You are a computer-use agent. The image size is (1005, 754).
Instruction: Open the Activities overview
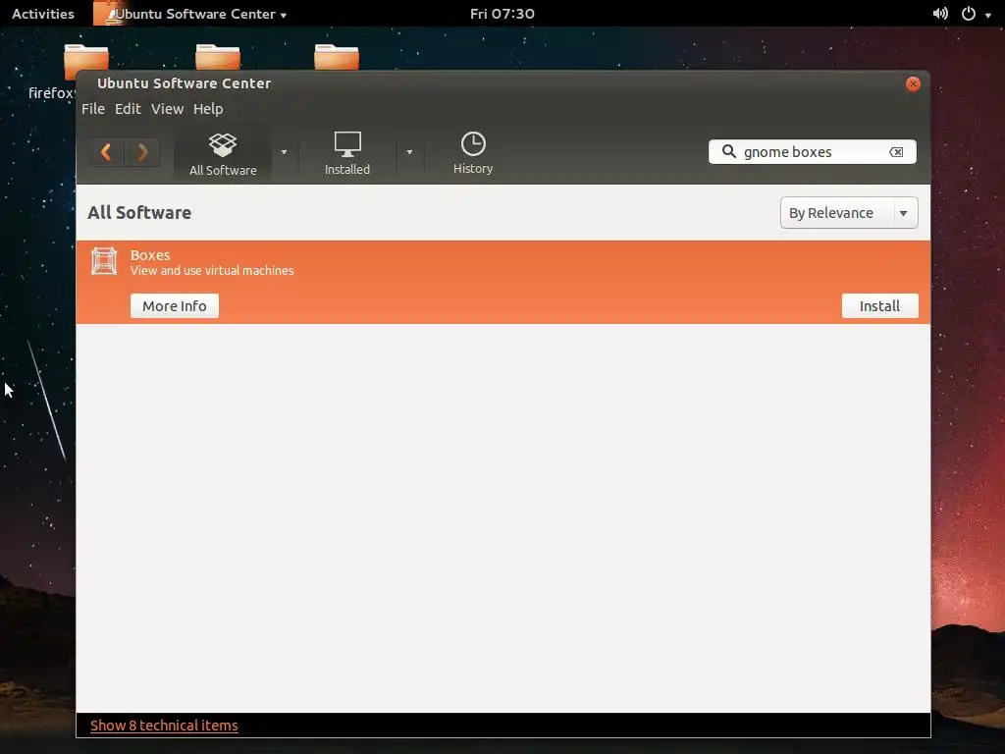(x=43, y=14)
